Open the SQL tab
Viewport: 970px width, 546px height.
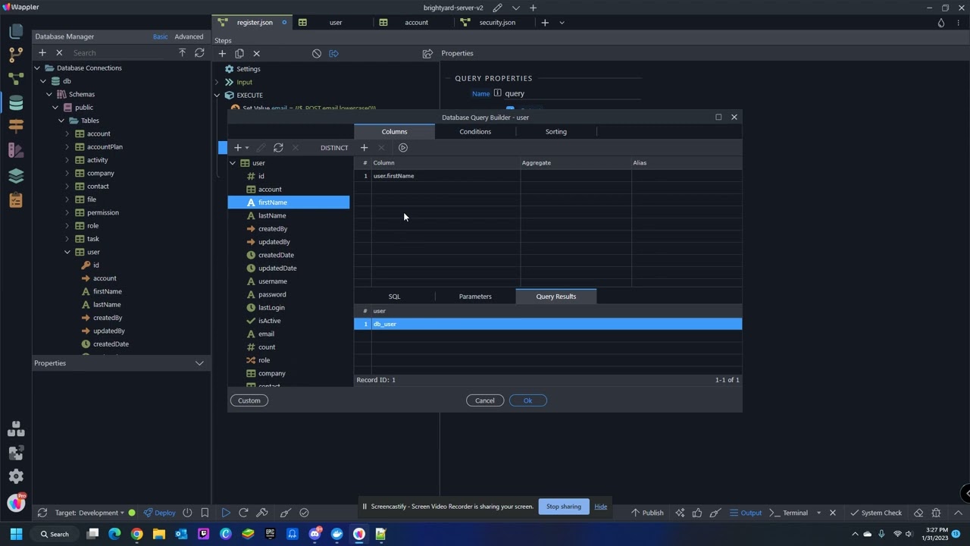pos(394,297)
